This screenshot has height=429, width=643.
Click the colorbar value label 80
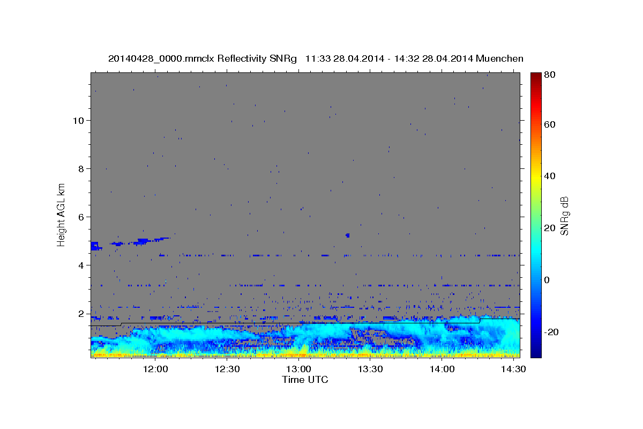point(549,75)
